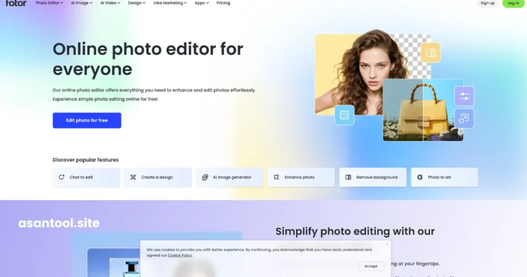The image size is (527, 277).
Task: Click the Fotor logo
Action: [16, 3]
